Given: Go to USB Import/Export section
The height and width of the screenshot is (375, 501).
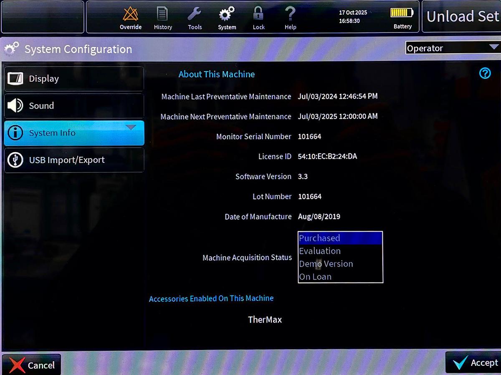Looking at the screenshot, I should [x=74, y=160].
